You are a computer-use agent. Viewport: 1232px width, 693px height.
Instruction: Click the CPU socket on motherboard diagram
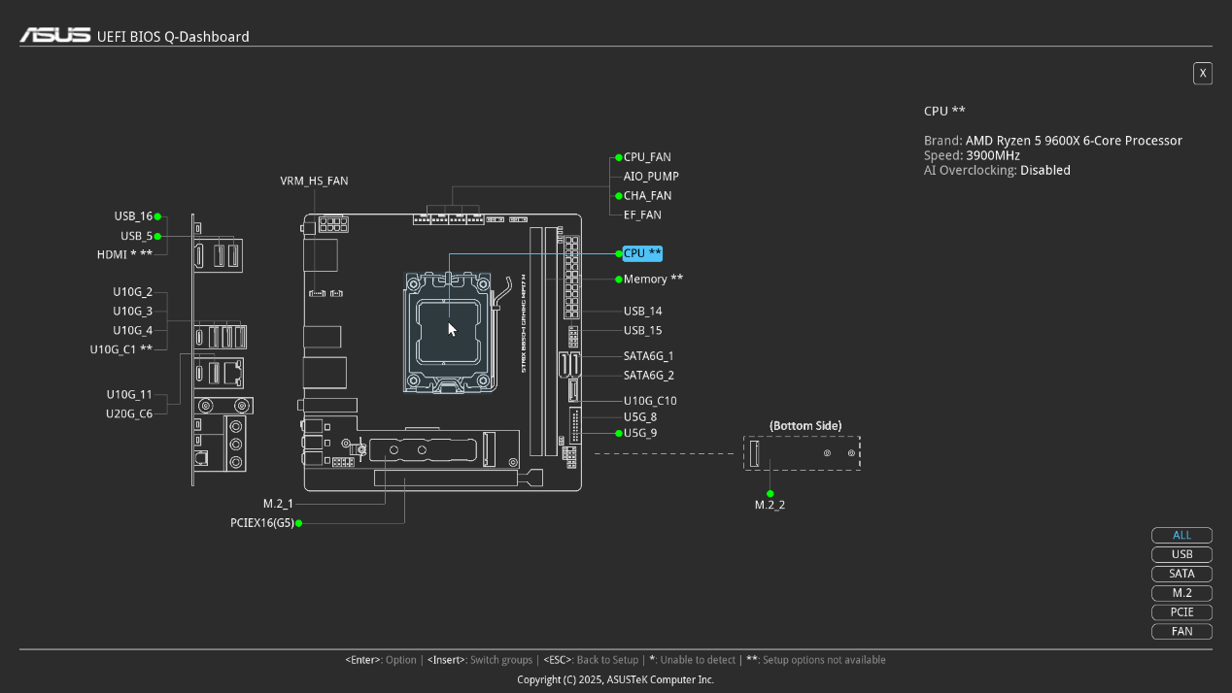point(447,332)
